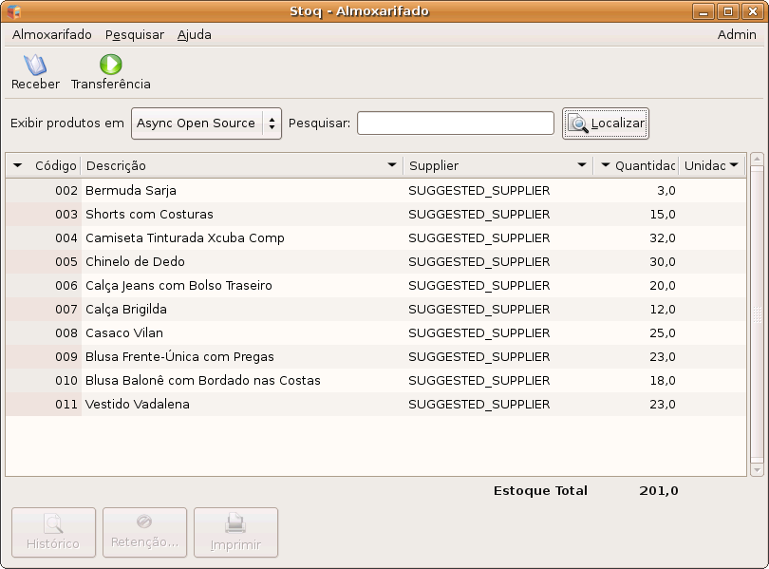Open the Ajuda menu
Viewport: 769px width, 569px height.
tap(194, 35)
